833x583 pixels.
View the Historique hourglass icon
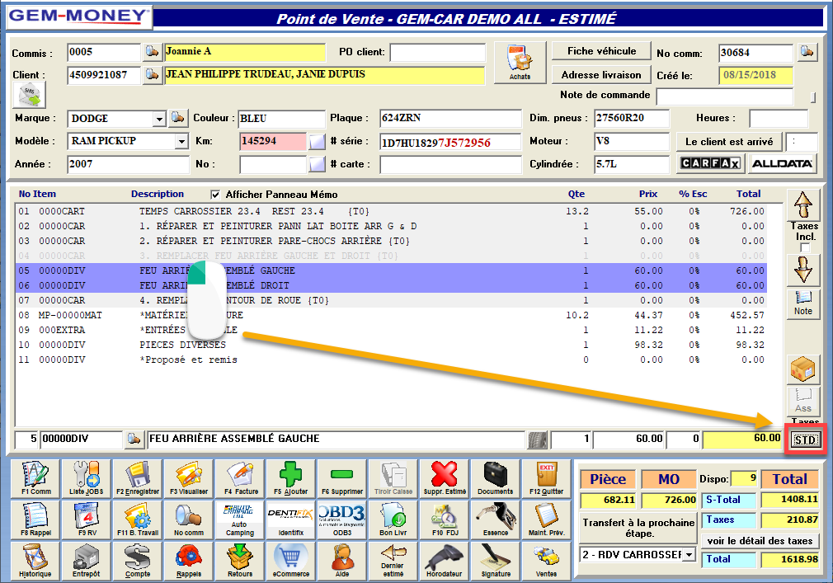pyautogui.click(x=35, y=562)
